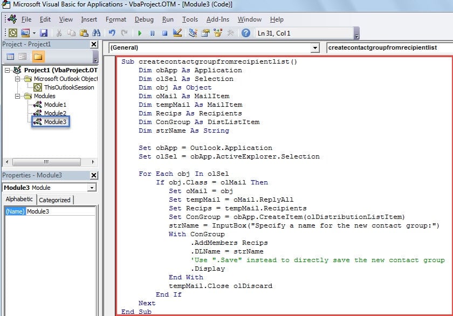The image size is (453, 316).
Task: Click the Insert UserForm toolbar icon
Action: click(x=25, y=33)
